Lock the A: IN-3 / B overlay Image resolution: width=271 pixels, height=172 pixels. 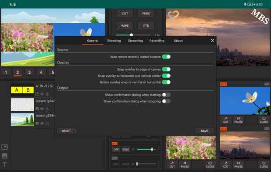(47, 94)
